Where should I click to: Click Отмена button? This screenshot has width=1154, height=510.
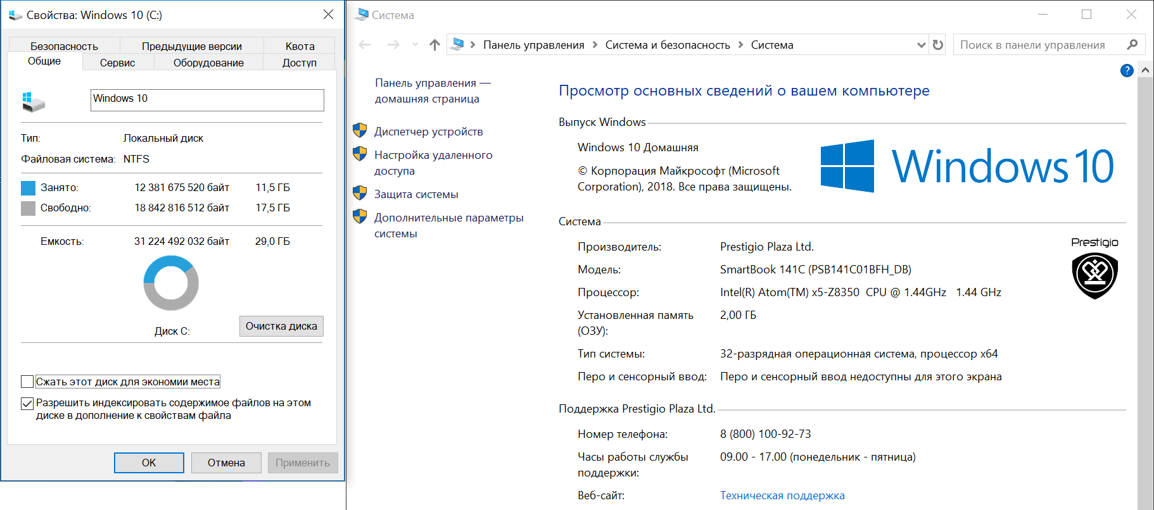pos(226,463)
